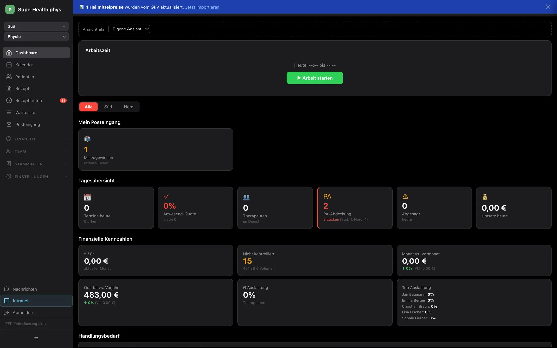Click the Jetzt importieren link
The image size is (557, 348).
(202, 7)
